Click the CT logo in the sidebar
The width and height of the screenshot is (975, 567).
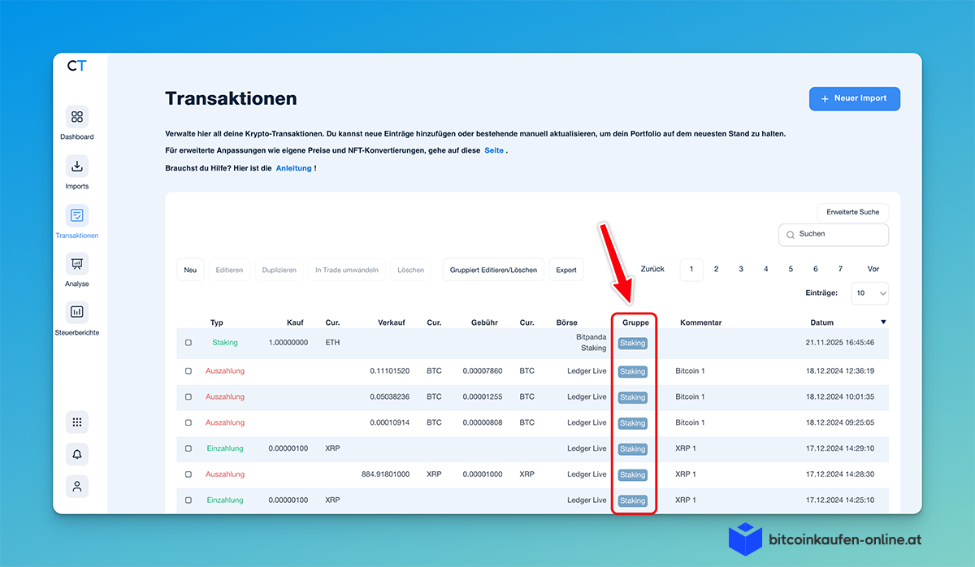click(76, 66)
